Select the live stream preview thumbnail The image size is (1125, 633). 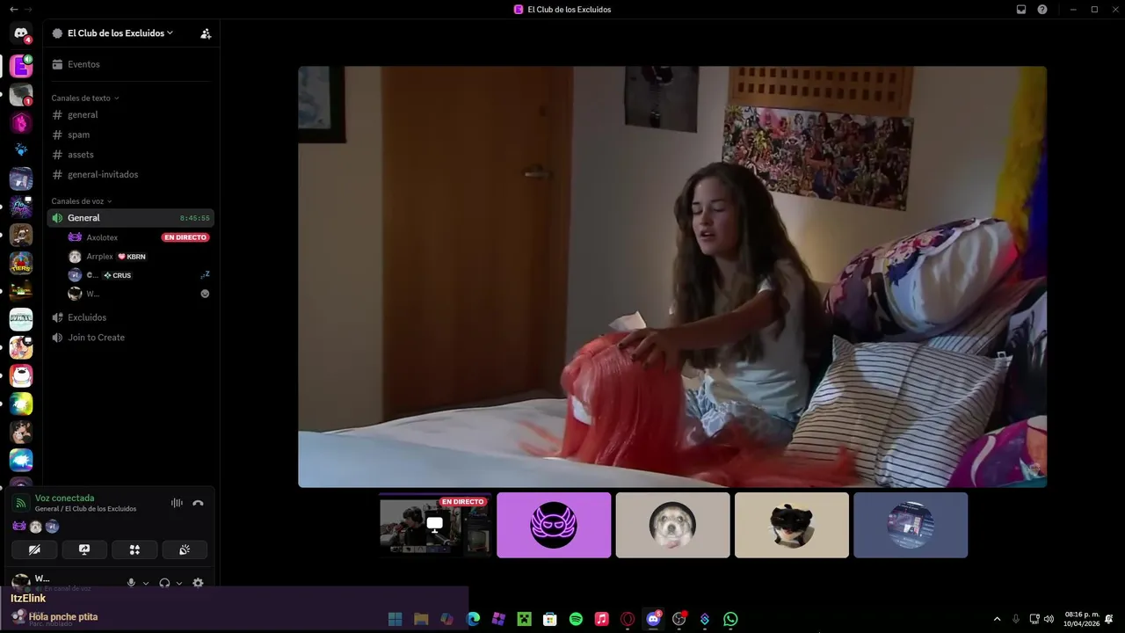pyautogui.click(x=434, y=525)
